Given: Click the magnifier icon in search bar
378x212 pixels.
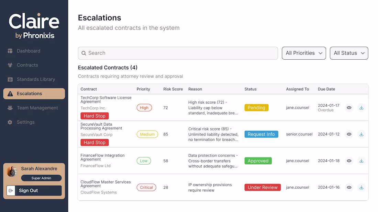Looking at the screenshot, I should click(84, 53).
